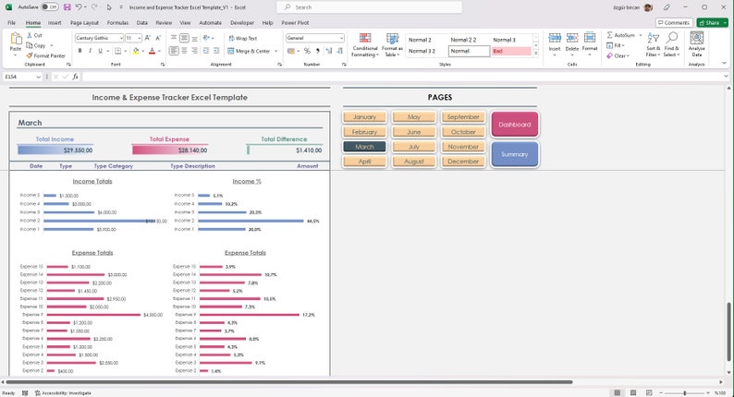This screenshot has height=397, width=734.
Task: Click the Paste clipboard icon
Action: point(16,39)
